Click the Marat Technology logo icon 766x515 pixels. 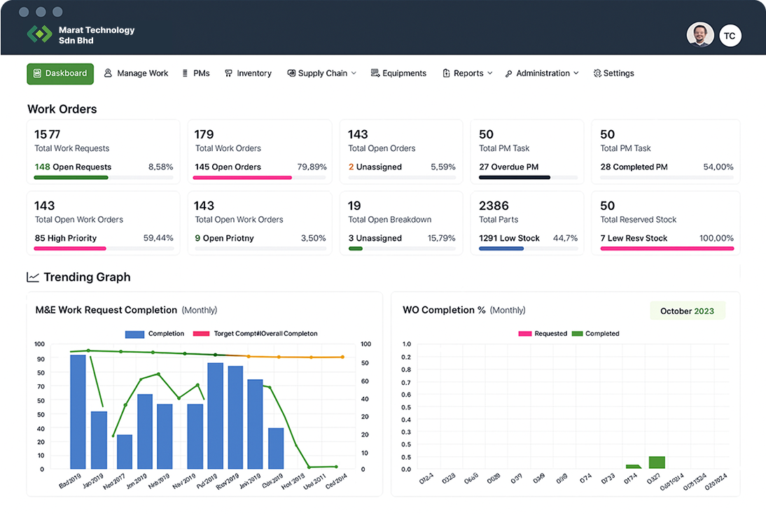(x=39, y=34)
